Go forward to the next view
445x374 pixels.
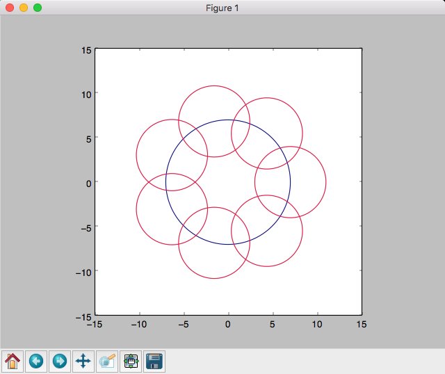(x=60, y=361)
